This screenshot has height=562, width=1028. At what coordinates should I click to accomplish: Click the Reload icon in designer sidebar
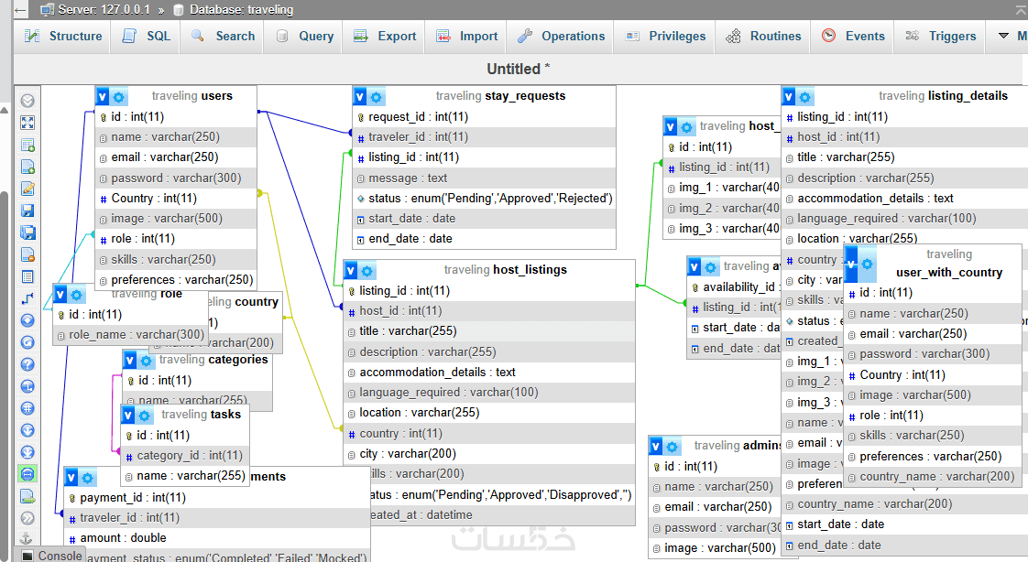click(x=27, y=342)
